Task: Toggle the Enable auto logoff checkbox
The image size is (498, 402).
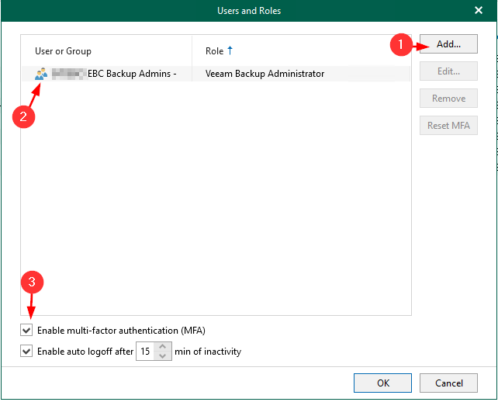Action: click(27, 352)
